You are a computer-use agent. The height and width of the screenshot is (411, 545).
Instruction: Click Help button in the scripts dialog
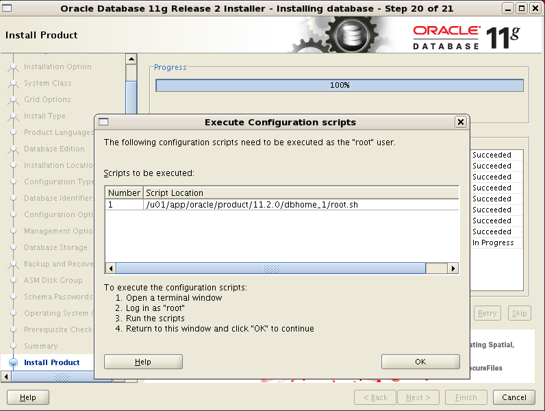coord(143,362)
